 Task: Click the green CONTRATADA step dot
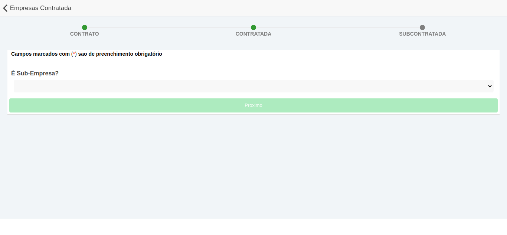coord(253,27)
